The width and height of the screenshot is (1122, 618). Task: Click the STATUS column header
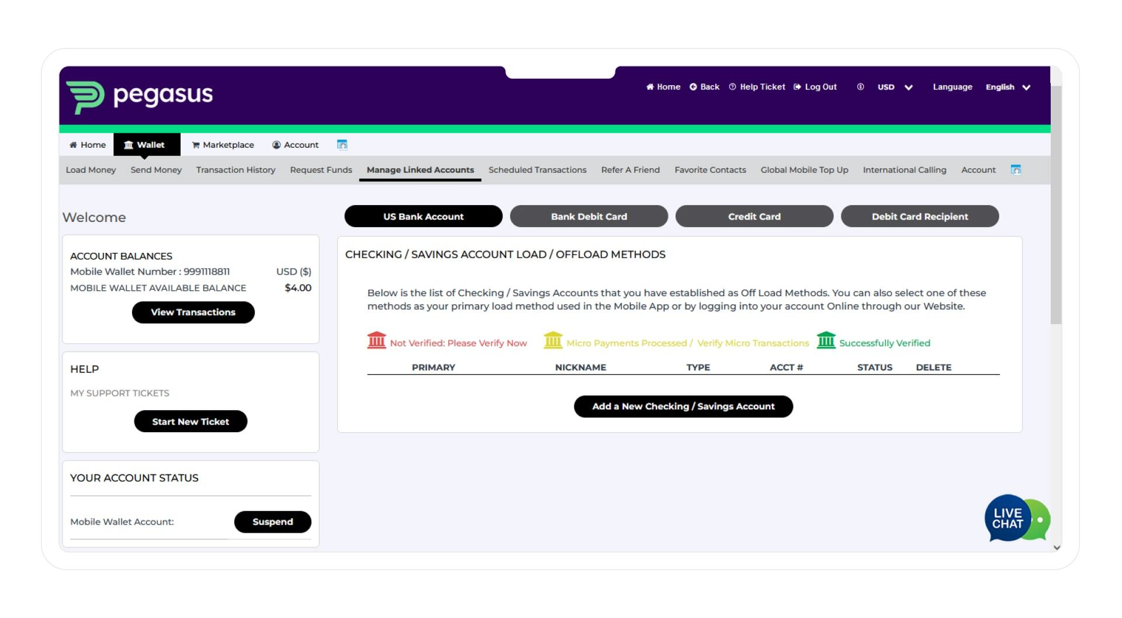click(x=874, y=367)
